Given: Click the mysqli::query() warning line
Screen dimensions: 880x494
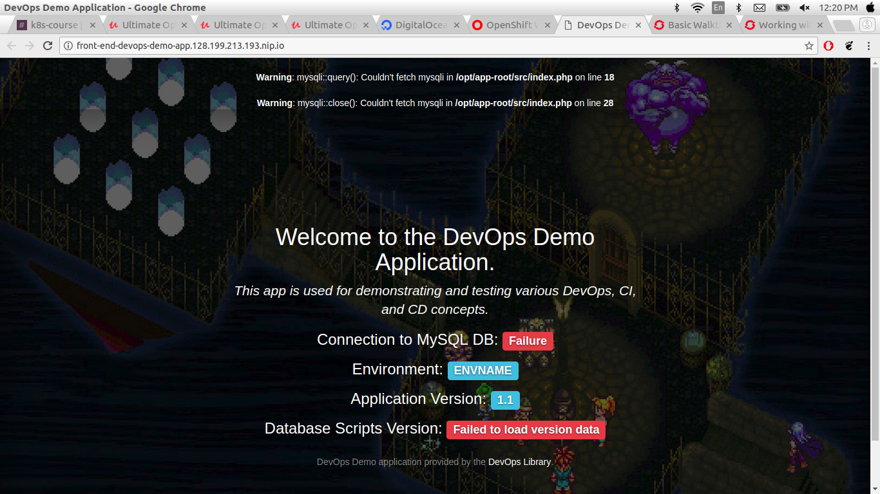Looking at the screenshot, I should [x=435, y=77].
